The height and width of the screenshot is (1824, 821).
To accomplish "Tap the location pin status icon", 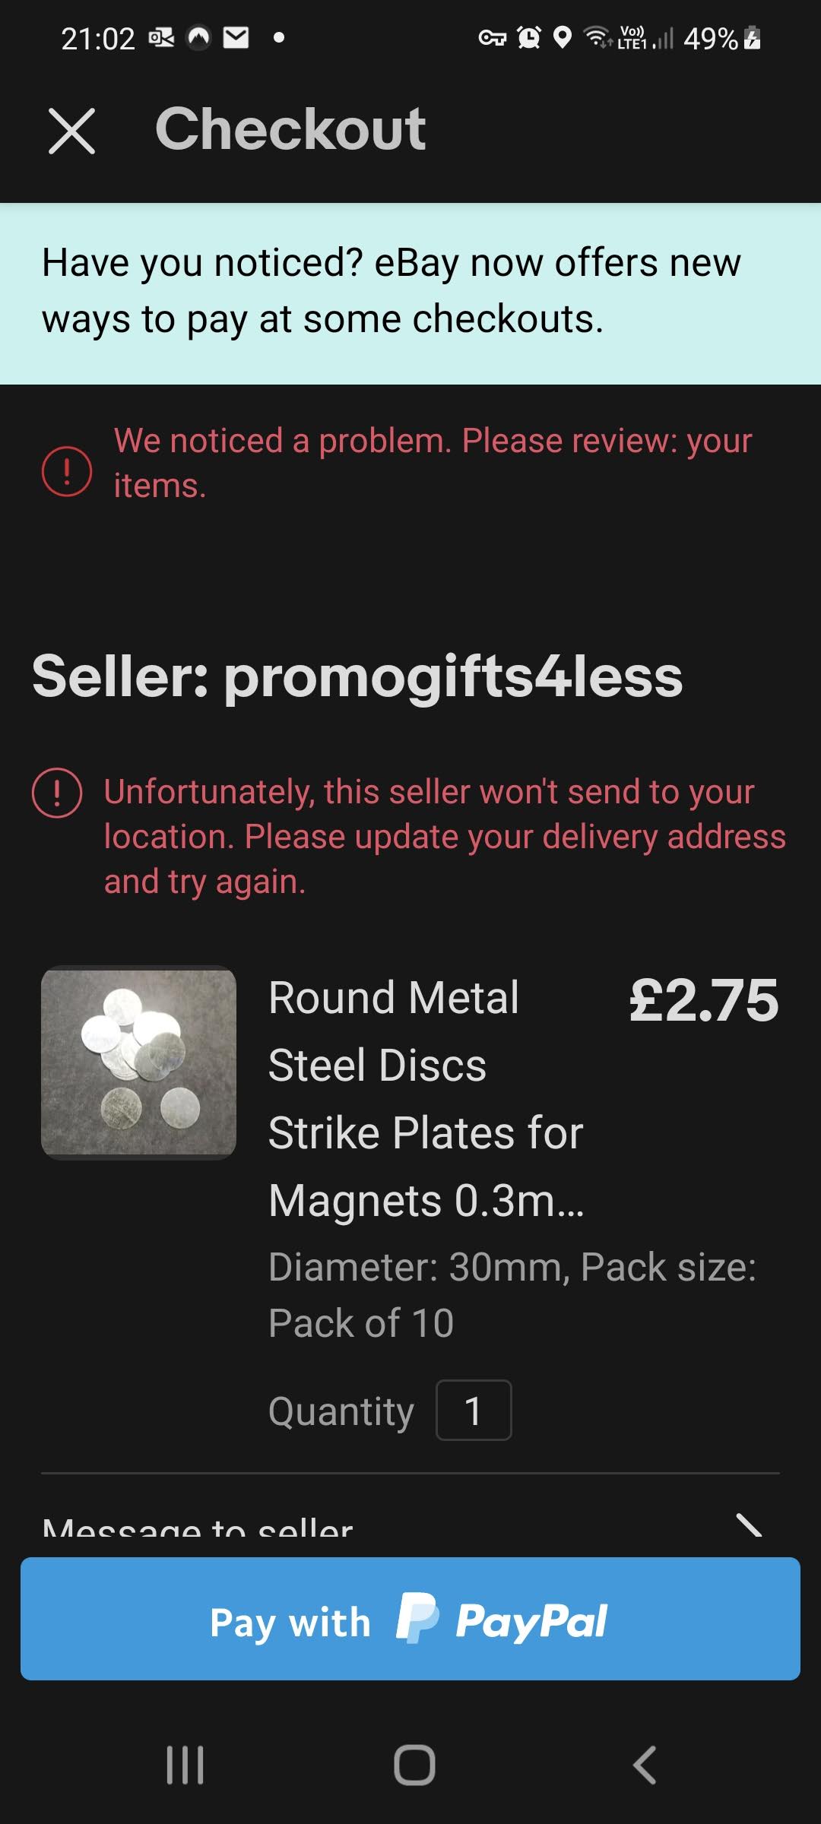I will click(562, 37).
